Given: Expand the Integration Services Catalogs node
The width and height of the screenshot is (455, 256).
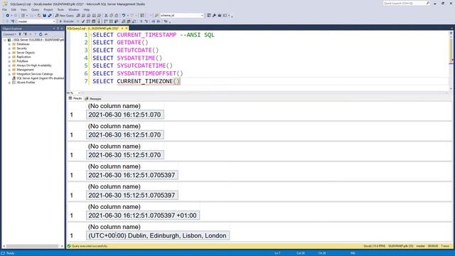Looking at the screenshot, I should [9, 74].
